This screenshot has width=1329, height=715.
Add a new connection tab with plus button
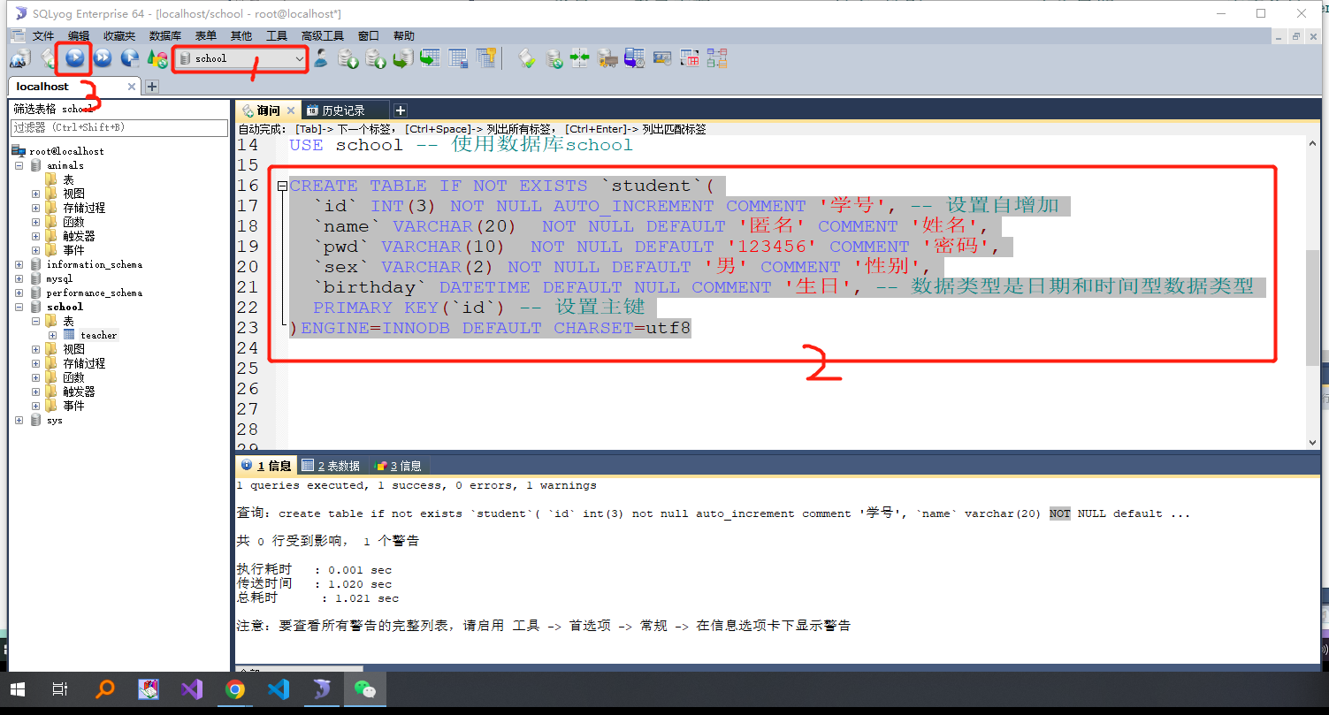(151, 87)
